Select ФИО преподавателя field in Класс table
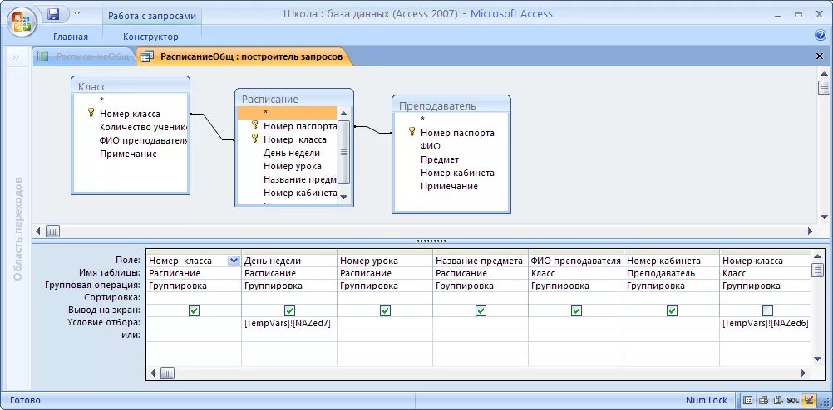This screenshot has height=410, width=833. click(x=144, y=140)
